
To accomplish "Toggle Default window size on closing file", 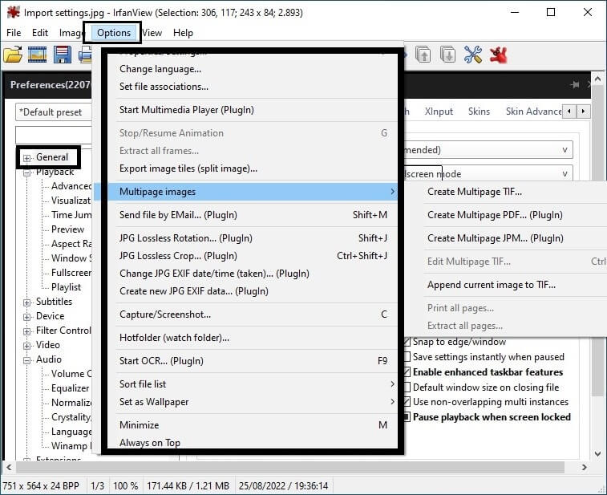I will (407, 387).
